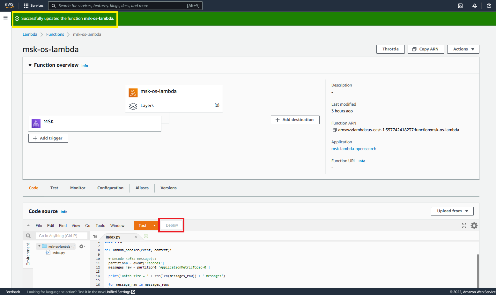This screenshot has width=496, height=295.
Task: Close the index.py editor tab
Action: [136, 237]
